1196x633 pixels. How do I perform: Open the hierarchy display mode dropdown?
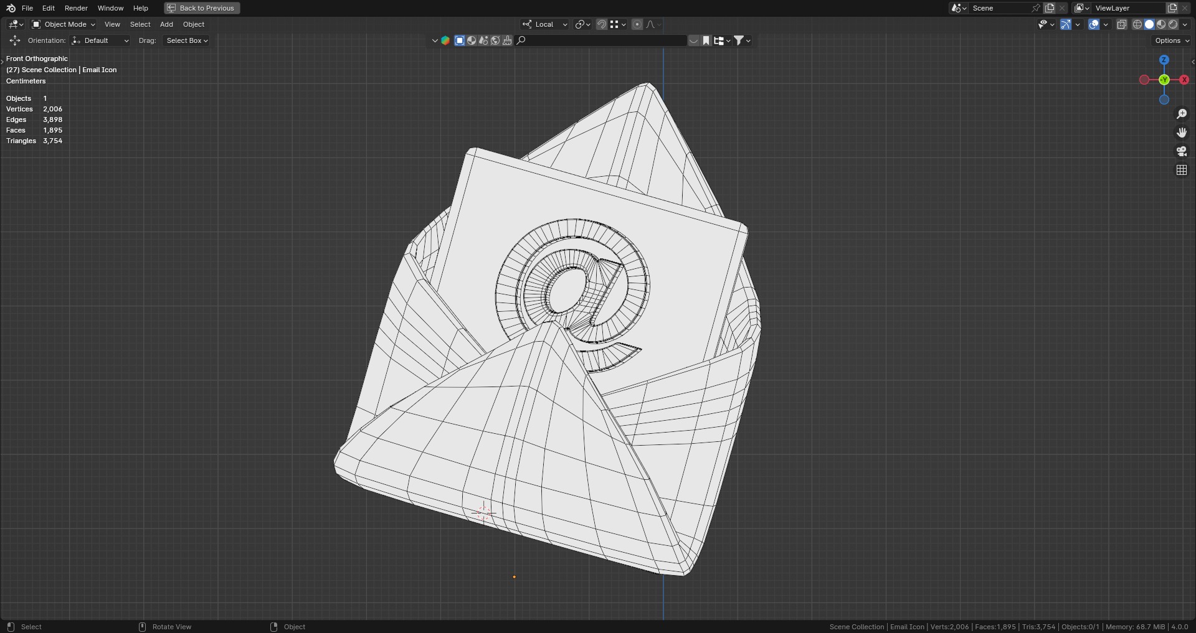point(722,40)
